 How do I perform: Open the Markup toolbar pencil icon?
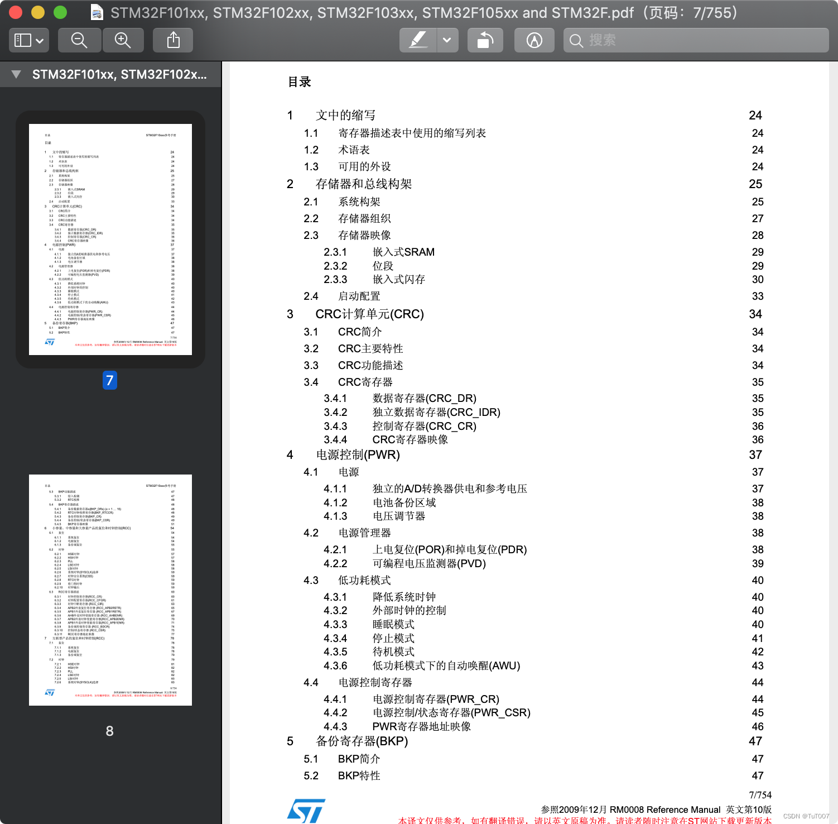click(x=533, y=40)
